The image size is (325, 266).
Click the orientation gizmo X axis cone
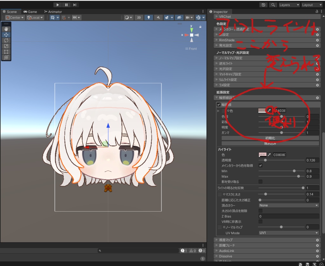click(x=187, y=35)
